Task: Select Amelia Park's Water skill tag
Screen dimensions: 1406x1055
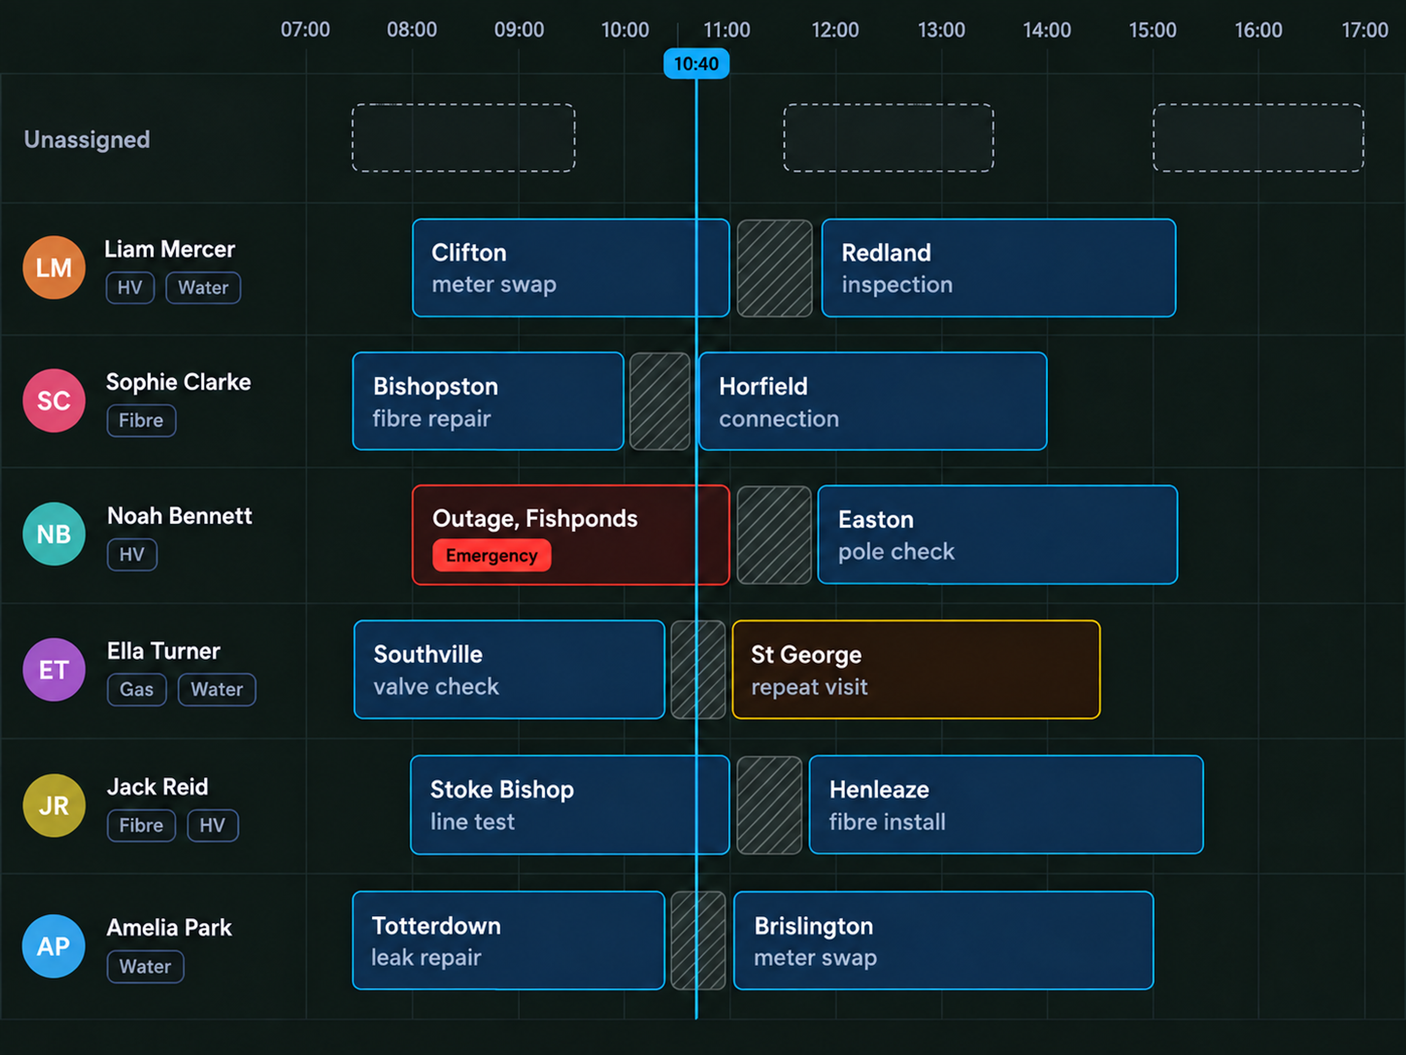Action: [145, 967]
